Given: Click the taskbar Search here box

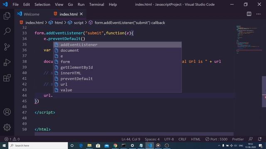Looking at the screenshot, I should pyautogui.click(x=38, y=145).
